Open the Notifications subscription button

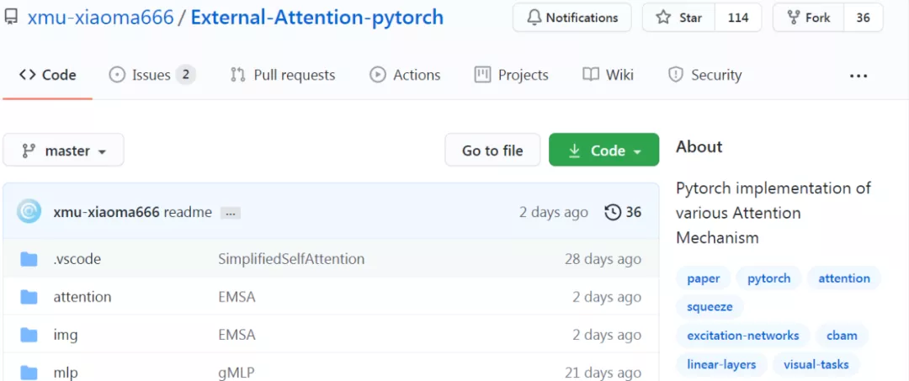pos(571,18)
